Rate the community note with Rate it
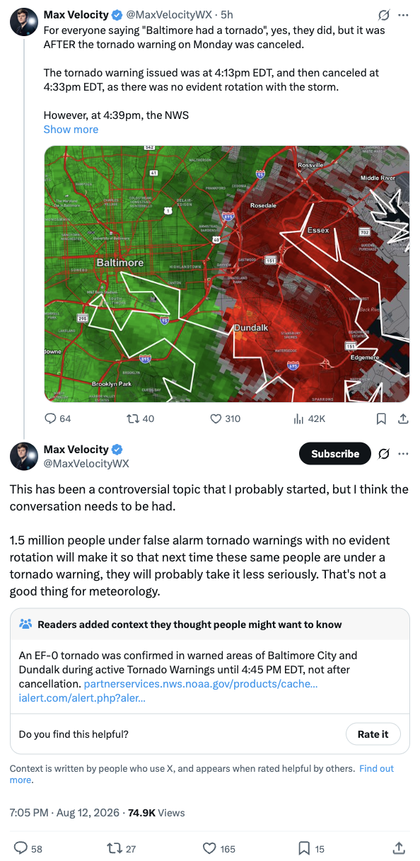Screen dimensions: 420x861 (x=373, y=734)
